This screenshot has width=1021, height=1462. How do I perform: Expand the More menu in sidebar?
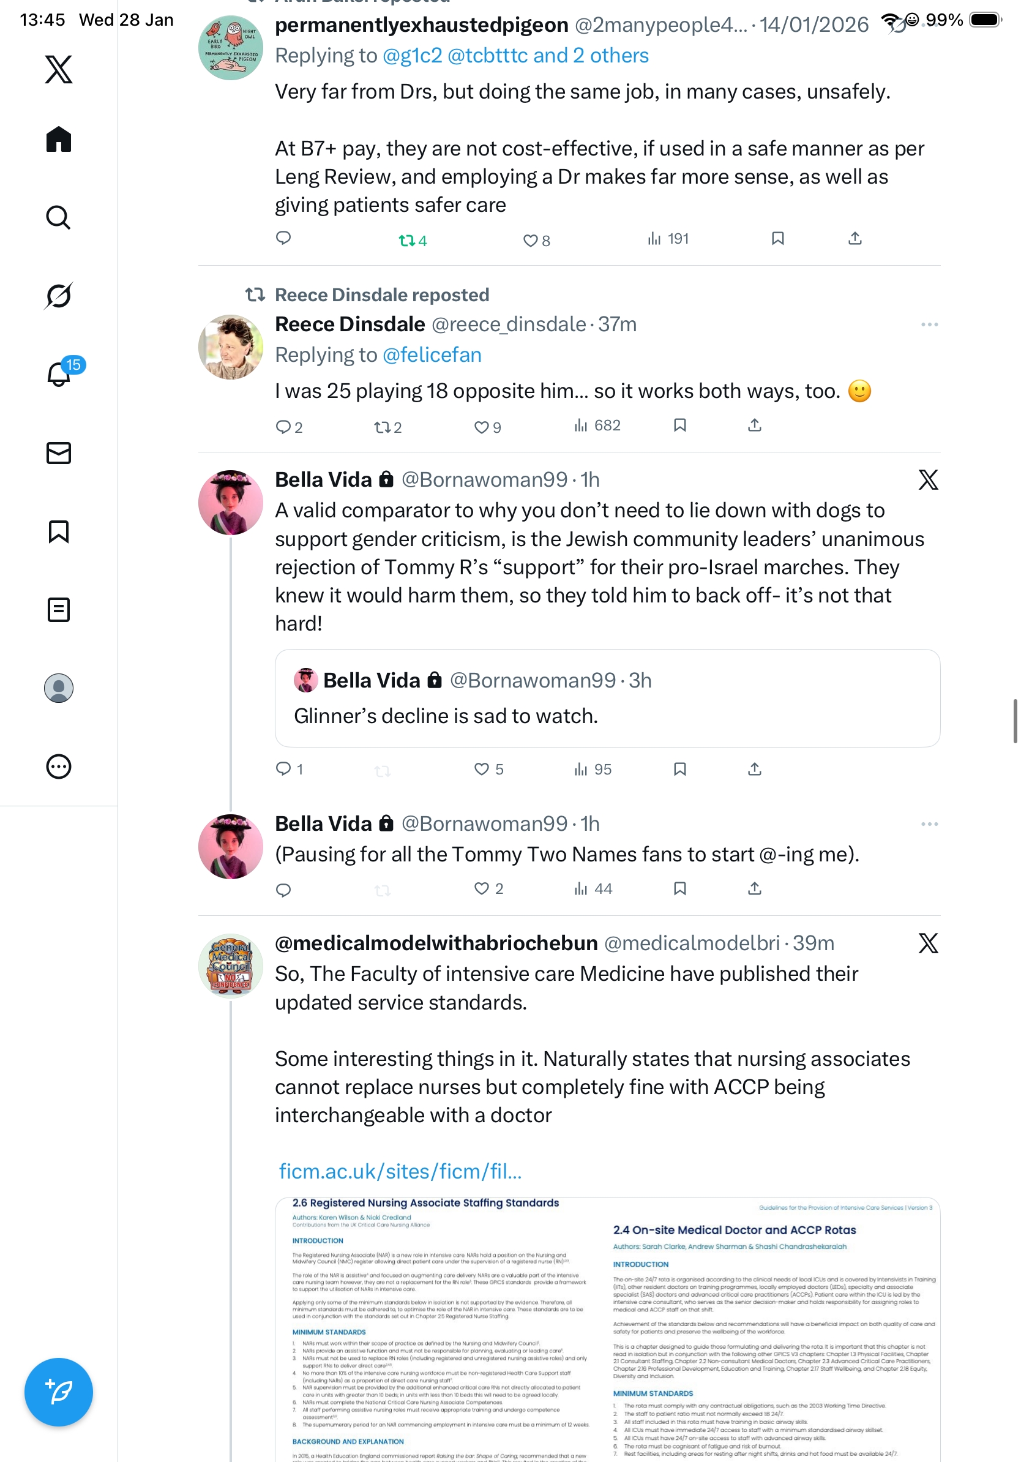[59, 767]
